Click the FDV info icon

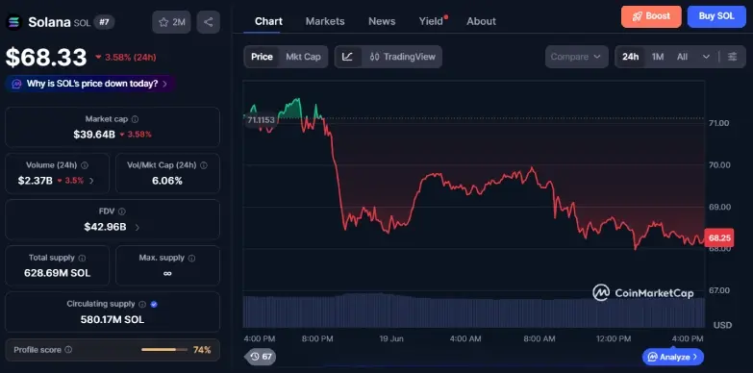click(x=122, y=211)
